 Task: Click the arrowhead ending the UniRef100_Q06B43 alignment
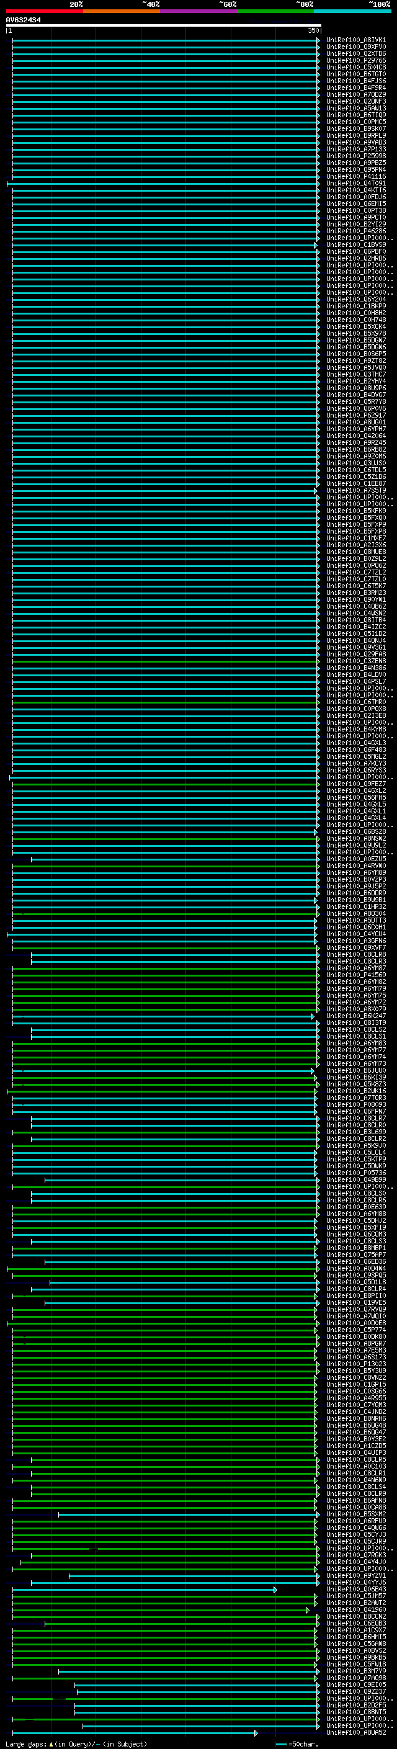pos(275,1590)
